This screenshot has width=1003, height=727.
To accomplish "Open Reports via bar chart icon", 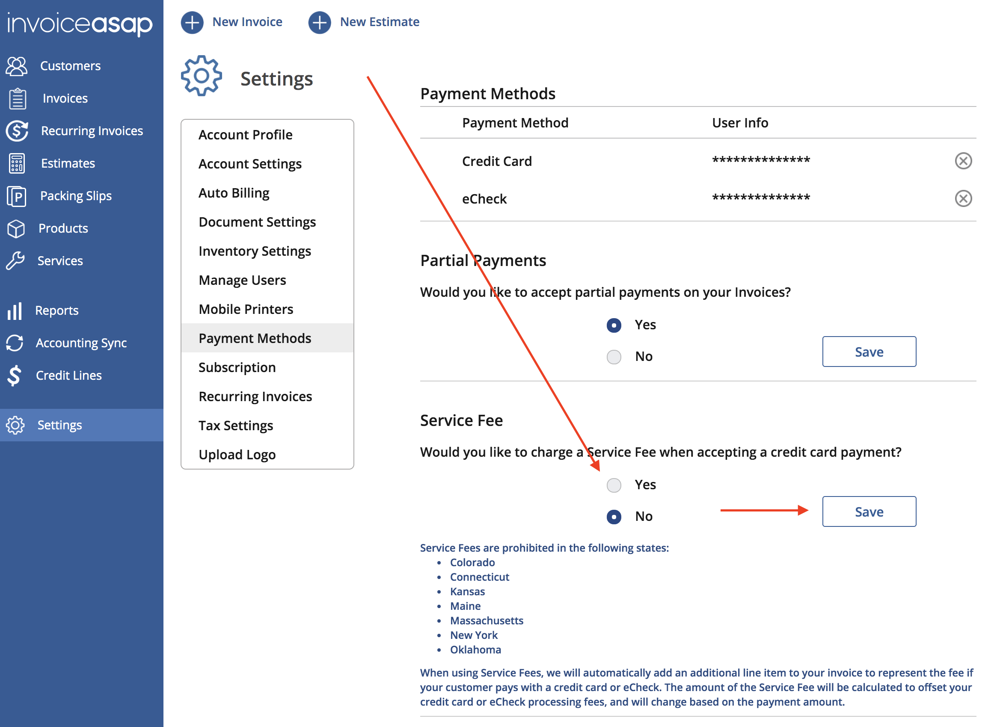I will [15, 311].
